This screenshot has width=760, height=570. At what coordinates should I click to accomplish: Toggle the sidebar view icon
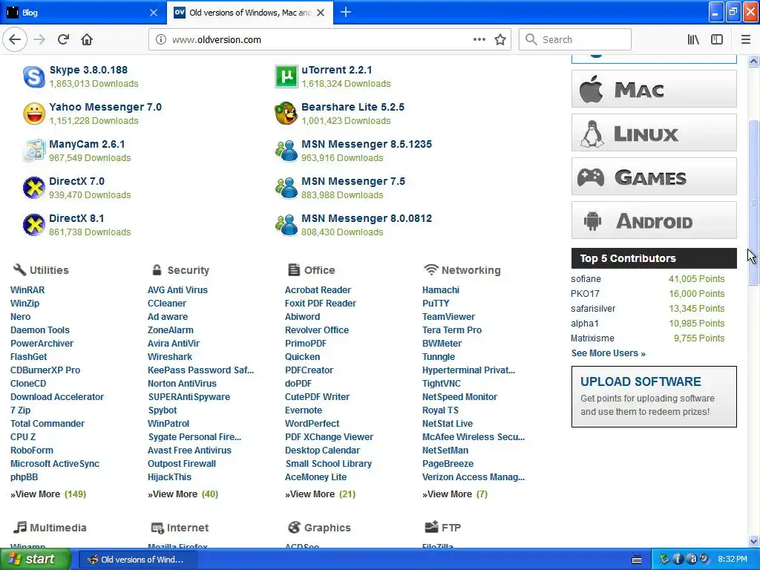coord(717,39)
